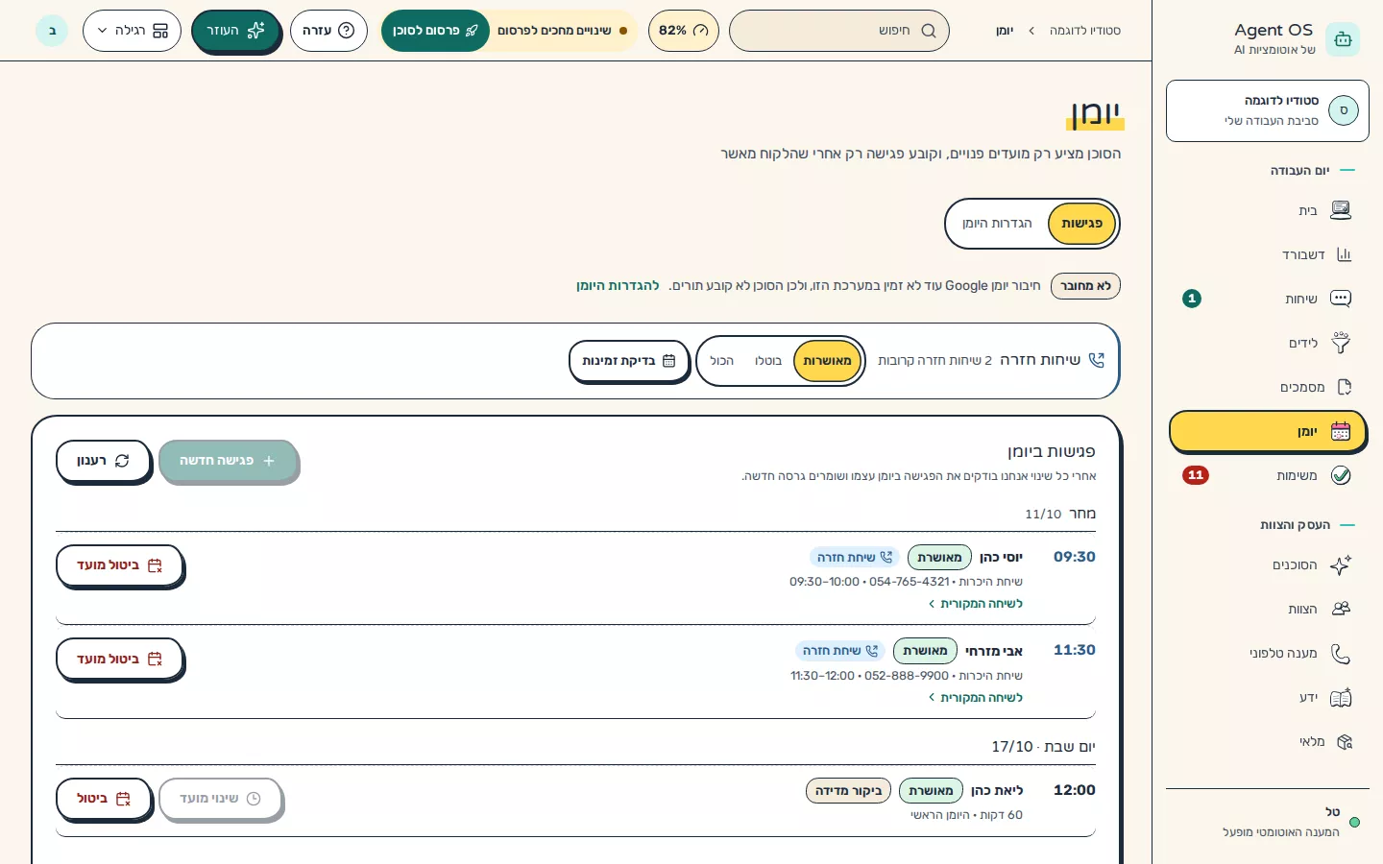The height and width of the screenshot is (864, 1383).
Task: Switch to הגדרות היומן tab
Action: coord(997,224)
